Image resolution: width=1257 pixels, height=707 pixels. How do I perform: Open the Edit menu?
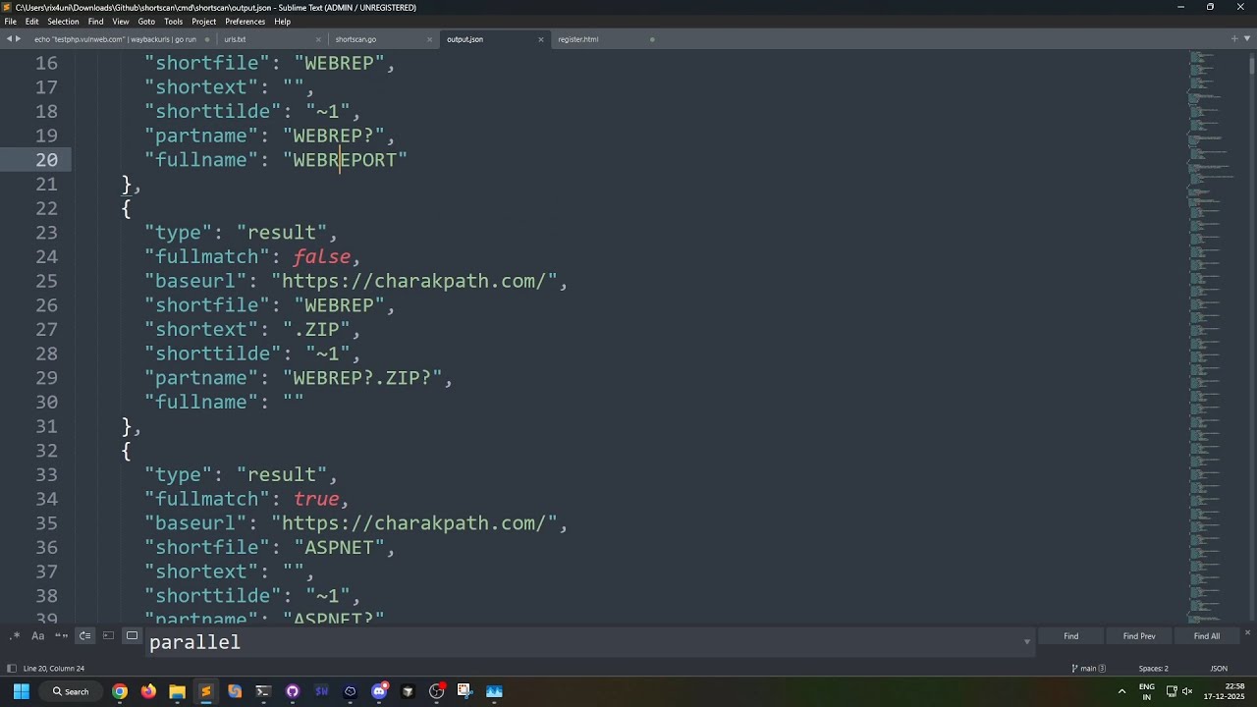point(32,22)
